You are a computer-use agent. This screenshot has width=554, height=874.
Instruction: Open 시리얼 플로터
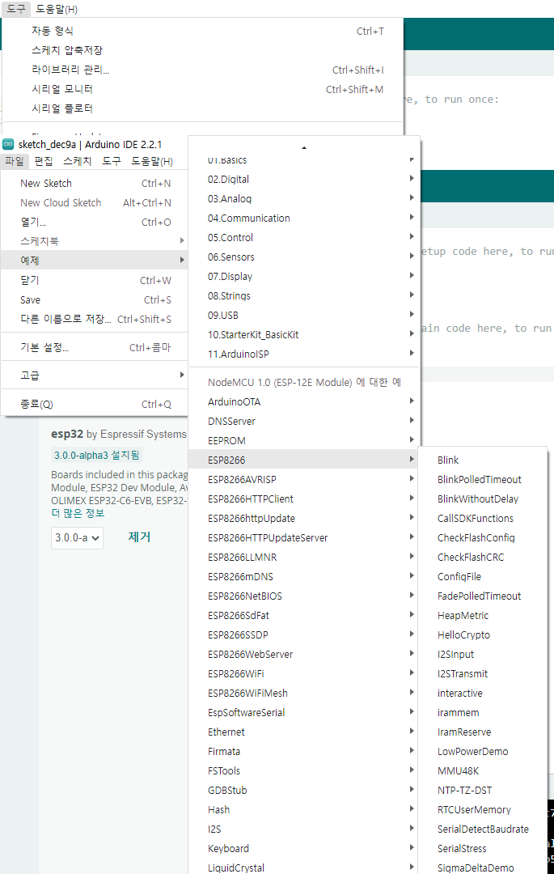[203, 108]
